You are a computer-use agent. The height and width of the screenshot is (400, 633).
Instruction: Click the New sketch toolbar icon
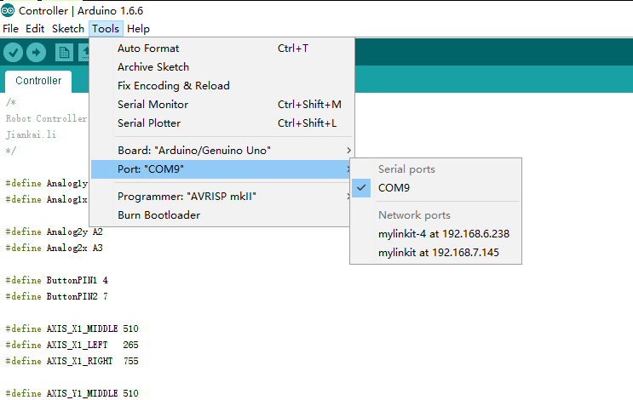pyautogui.click(x=64, y=53)
